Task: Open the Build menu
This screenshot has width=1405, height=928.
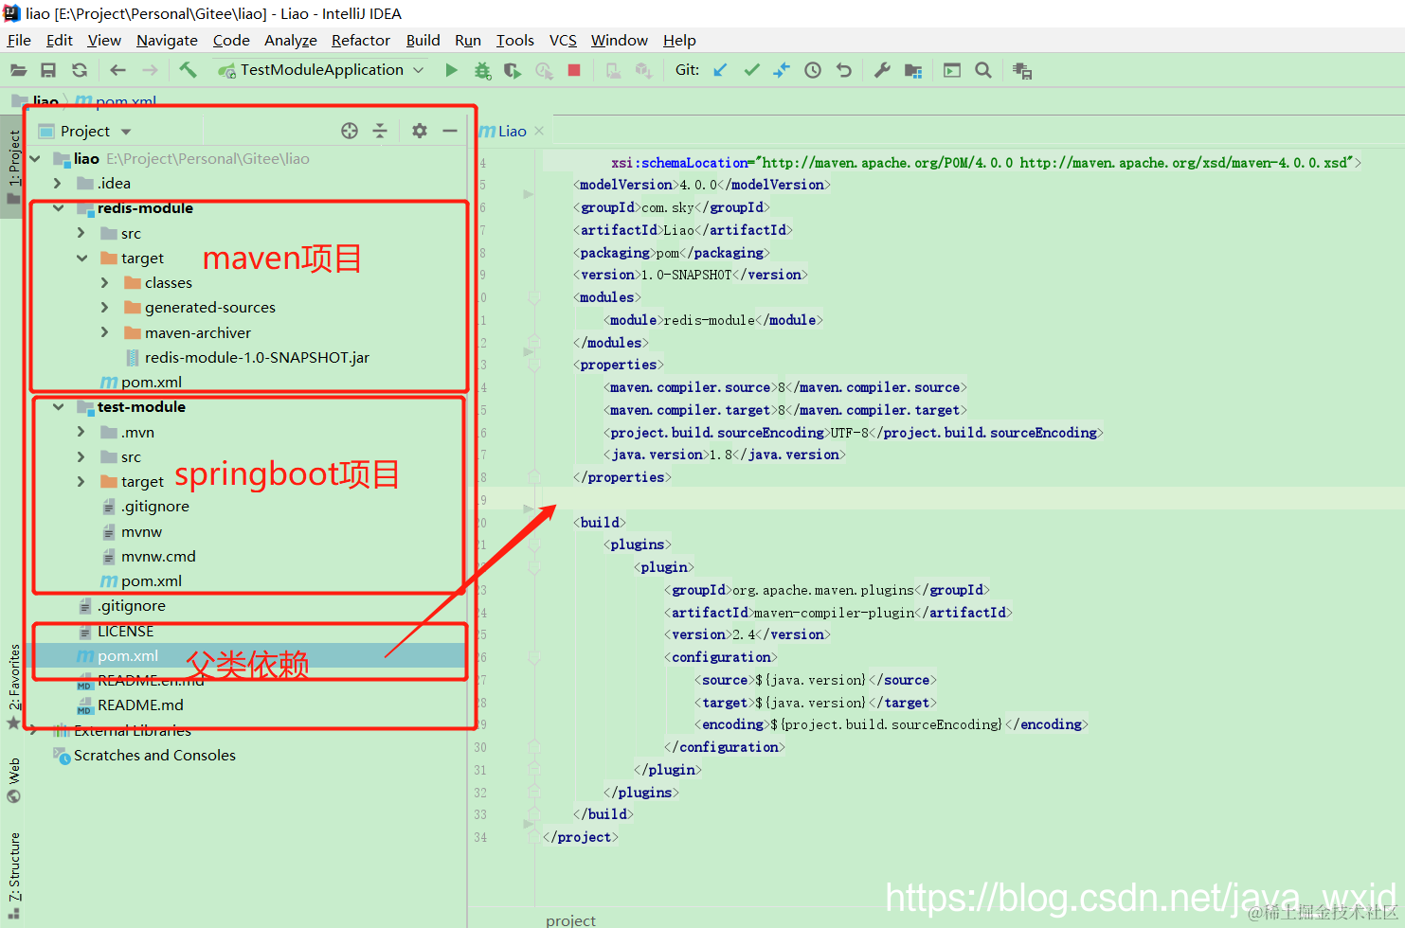Action: click(423, 40)
